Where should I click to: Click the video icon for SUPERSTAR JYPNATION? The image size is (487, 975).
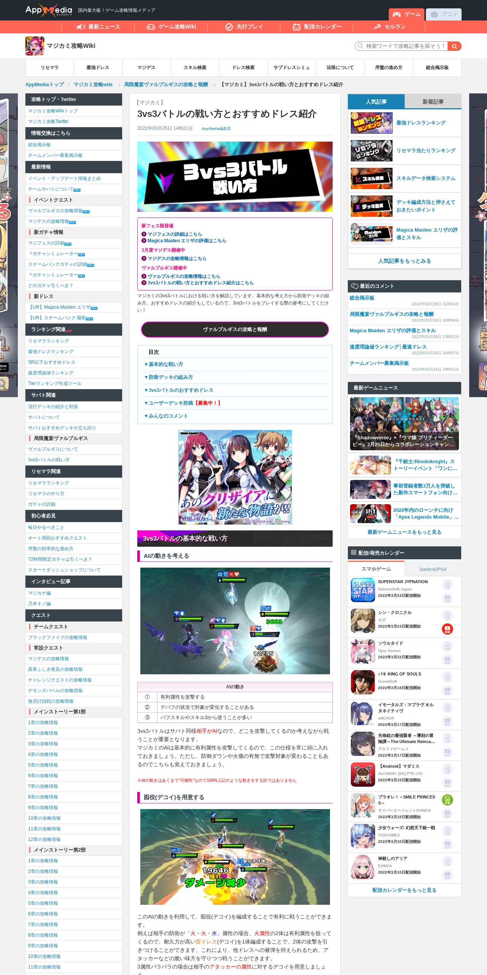click(447, 598)
